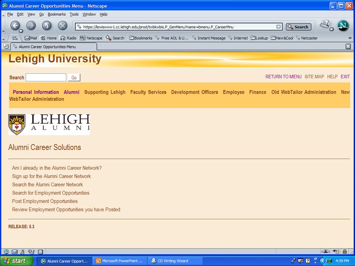
Task: Open the Window menu
Action: pos(89,14)
